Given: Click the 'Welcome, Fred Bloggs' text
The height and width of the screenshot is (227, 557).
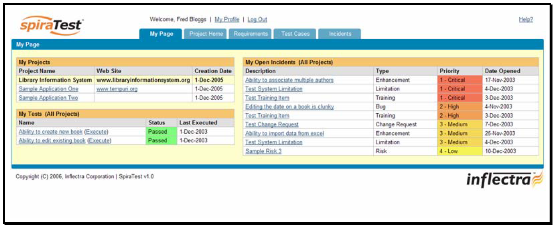Looking at the screenshot, I should 178,20.
